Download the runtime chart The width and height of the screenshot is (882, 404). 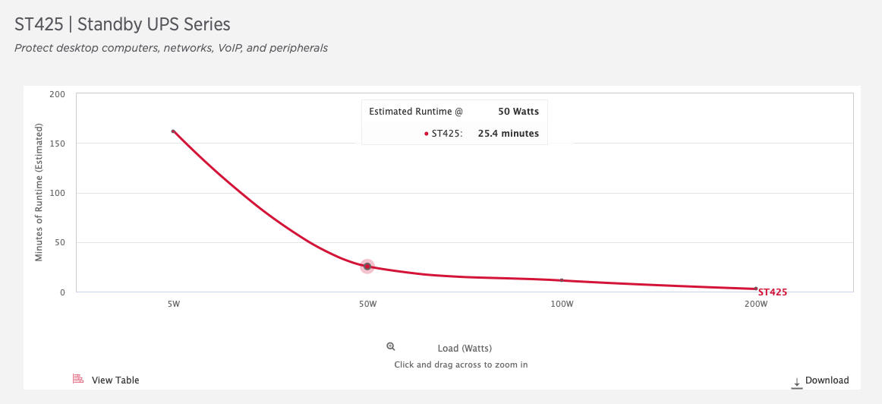pyautogui.click(x=827, y=380)
